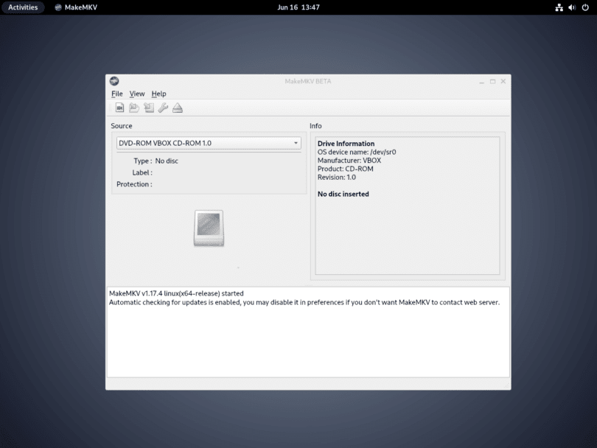
Task: Open the DVD-ROM VBOX CD-ROM source dropdown
Action: pyautogui.click(x=209, y=142)
